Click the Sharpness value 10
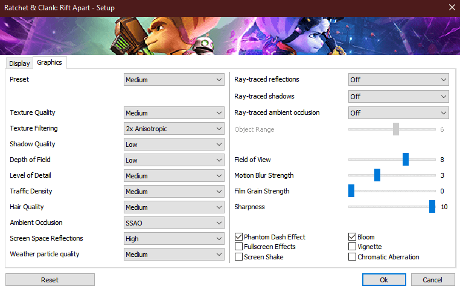Image resolution: width=460 pixels, height=292 pixels. (444, 207)
